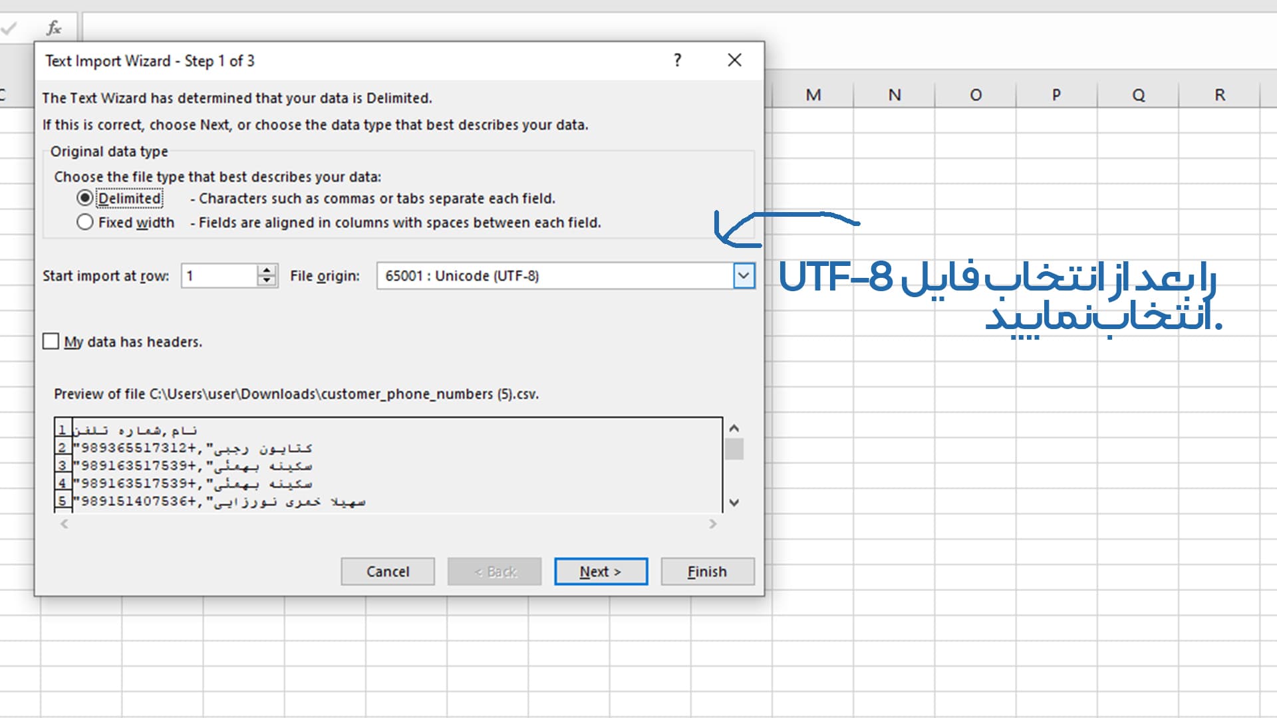Enable My data has headers checkbox
This screenshot has width=1277, height=718.
(x=53, y=342)
